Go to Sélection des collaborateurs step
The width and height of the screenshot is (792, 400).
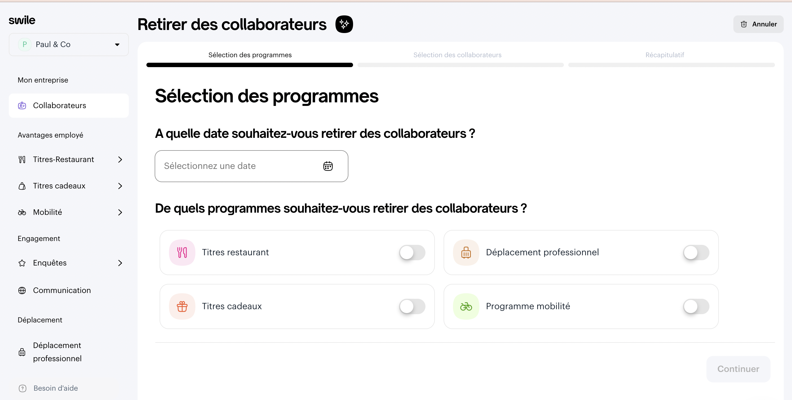coord(457,55)
